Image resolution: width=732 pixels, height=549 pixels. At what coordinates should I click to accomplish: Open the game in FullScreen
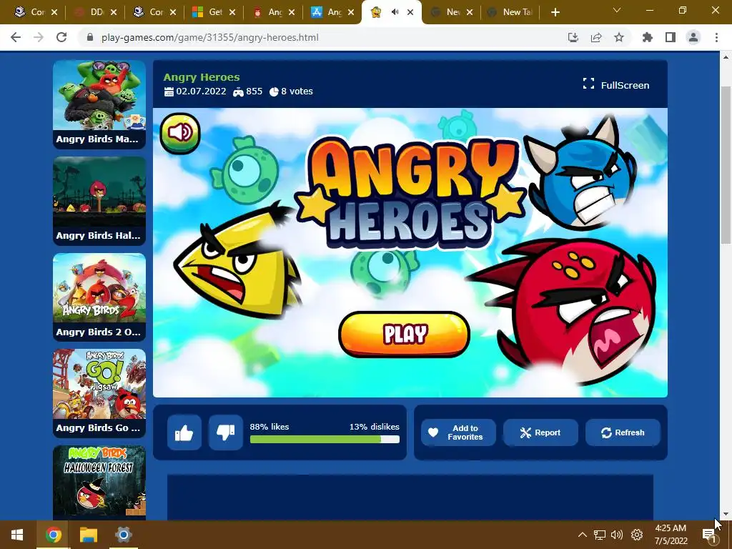click(x=615, y=85)
